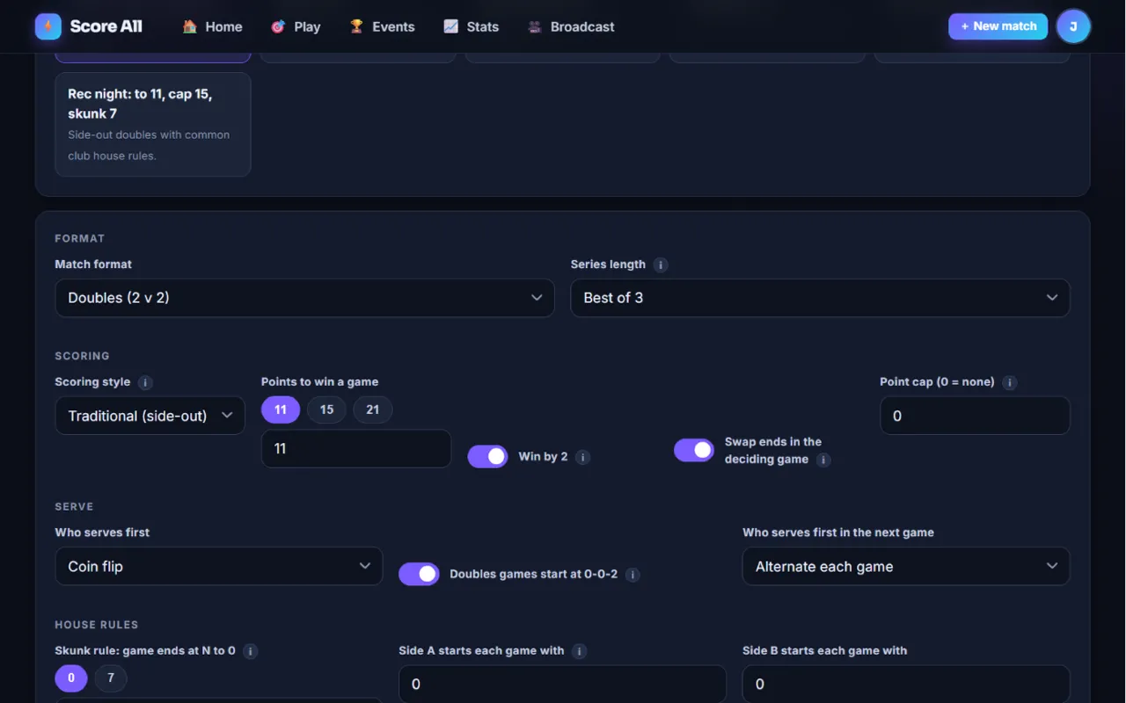Click the Broadcast icon
Image resolution: width=1126 pixels, height=703 pixels.
point(535,26)
